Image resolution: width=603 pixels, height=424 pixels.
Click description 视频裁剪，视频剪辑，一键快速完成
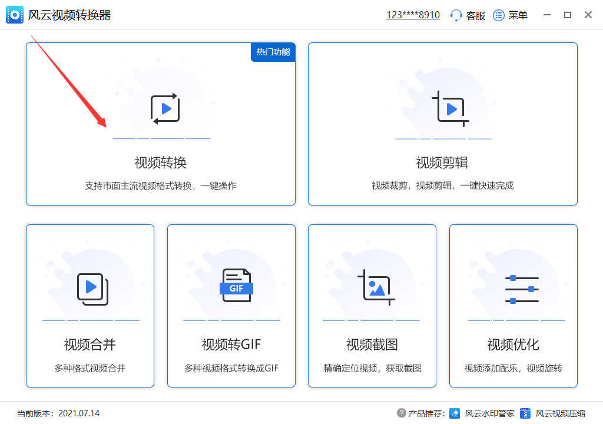tap(442, 185)
